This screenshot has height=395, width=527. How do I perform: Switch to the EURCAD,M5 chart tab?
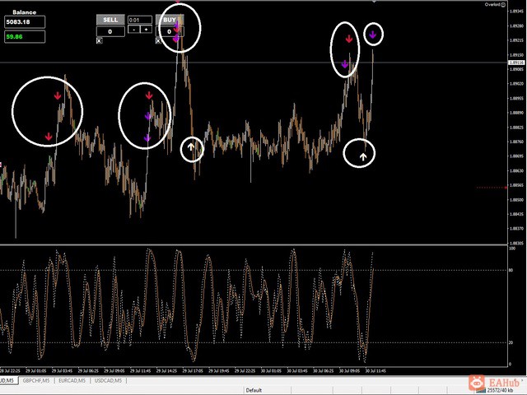point(72,380)
